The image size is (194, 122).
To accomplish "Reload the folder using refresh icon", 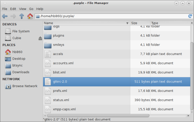I will pyautogui.click(x=190, y=16).
